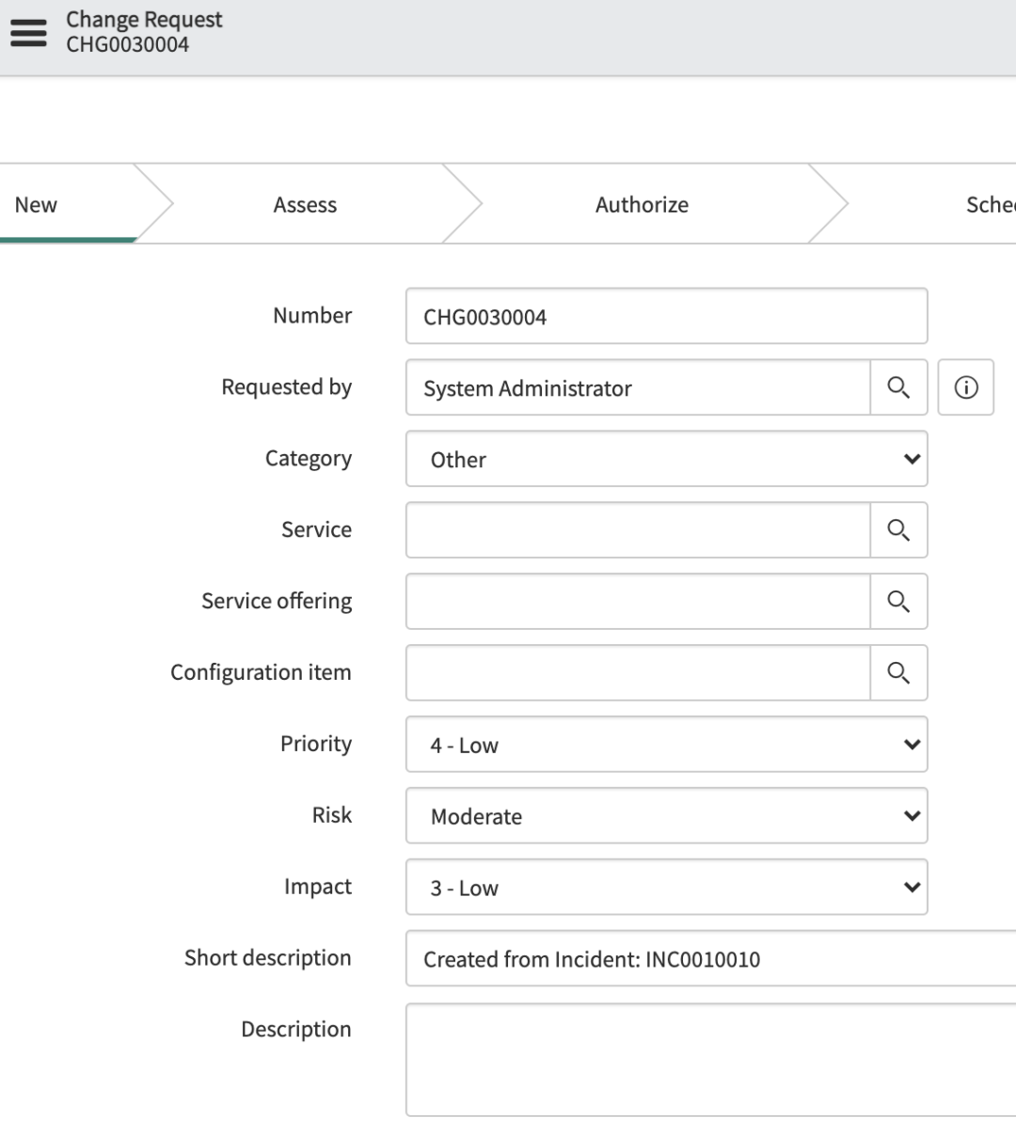
Task: Open the navigation hamburger menu
Action: tap(27, 31)
